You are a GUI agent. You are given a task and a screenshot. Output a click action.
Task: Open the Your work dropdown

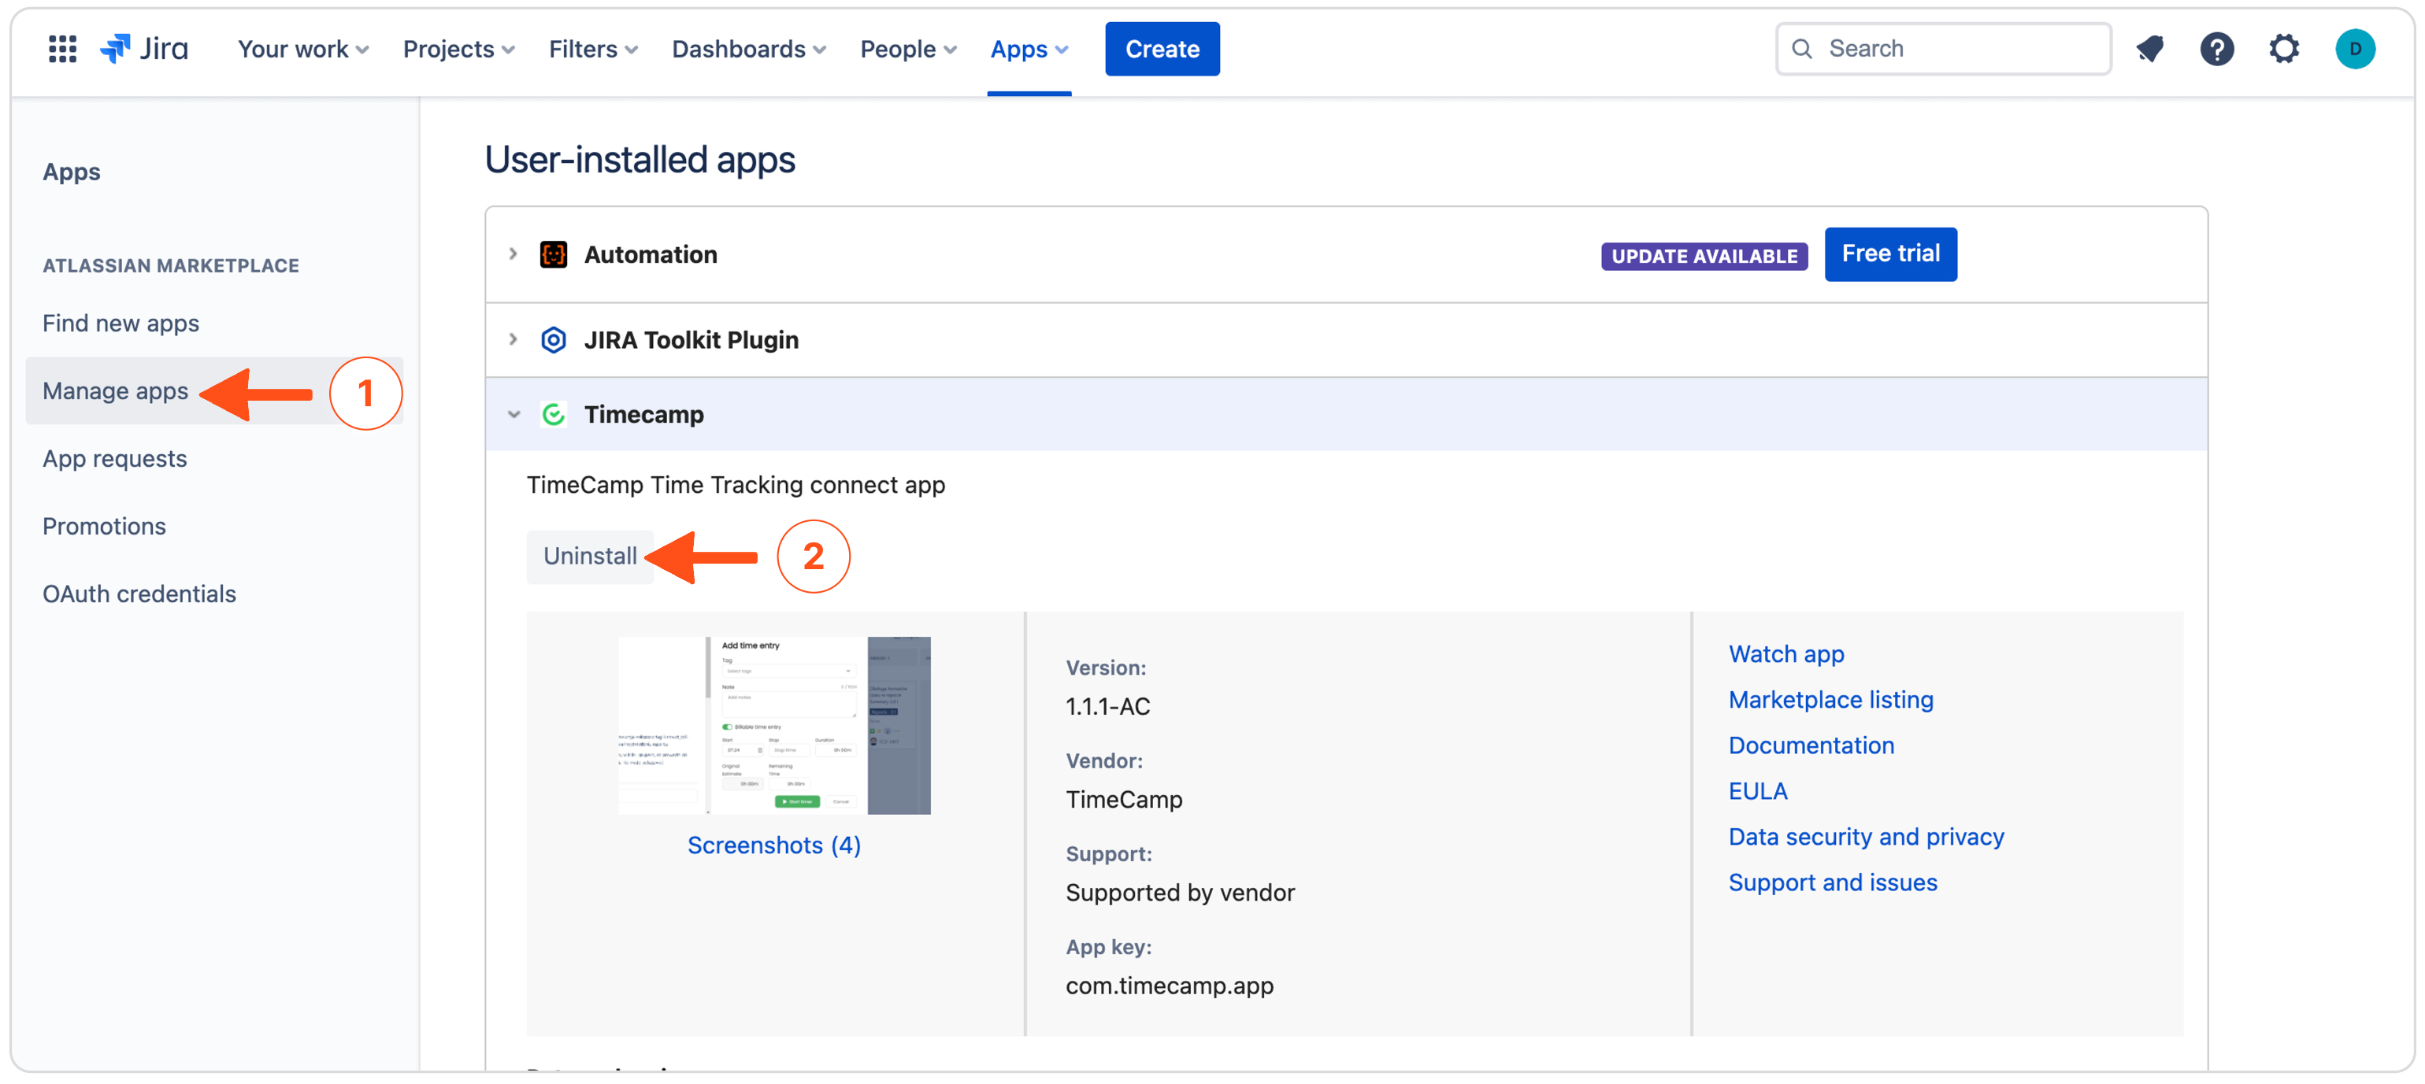point(302,49)
